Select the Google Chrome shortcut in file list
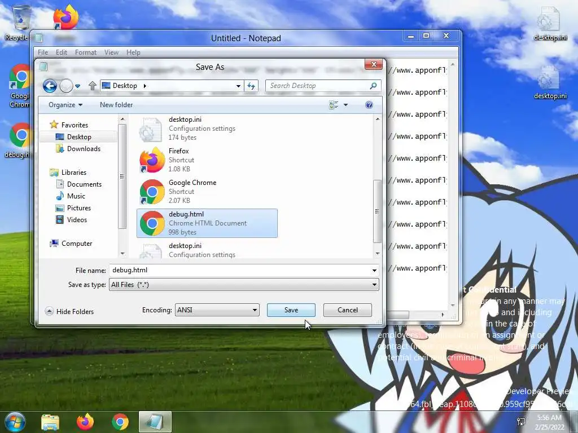This screenshot has width=578, height=433. pyautogui.click(x=207, y=192)
